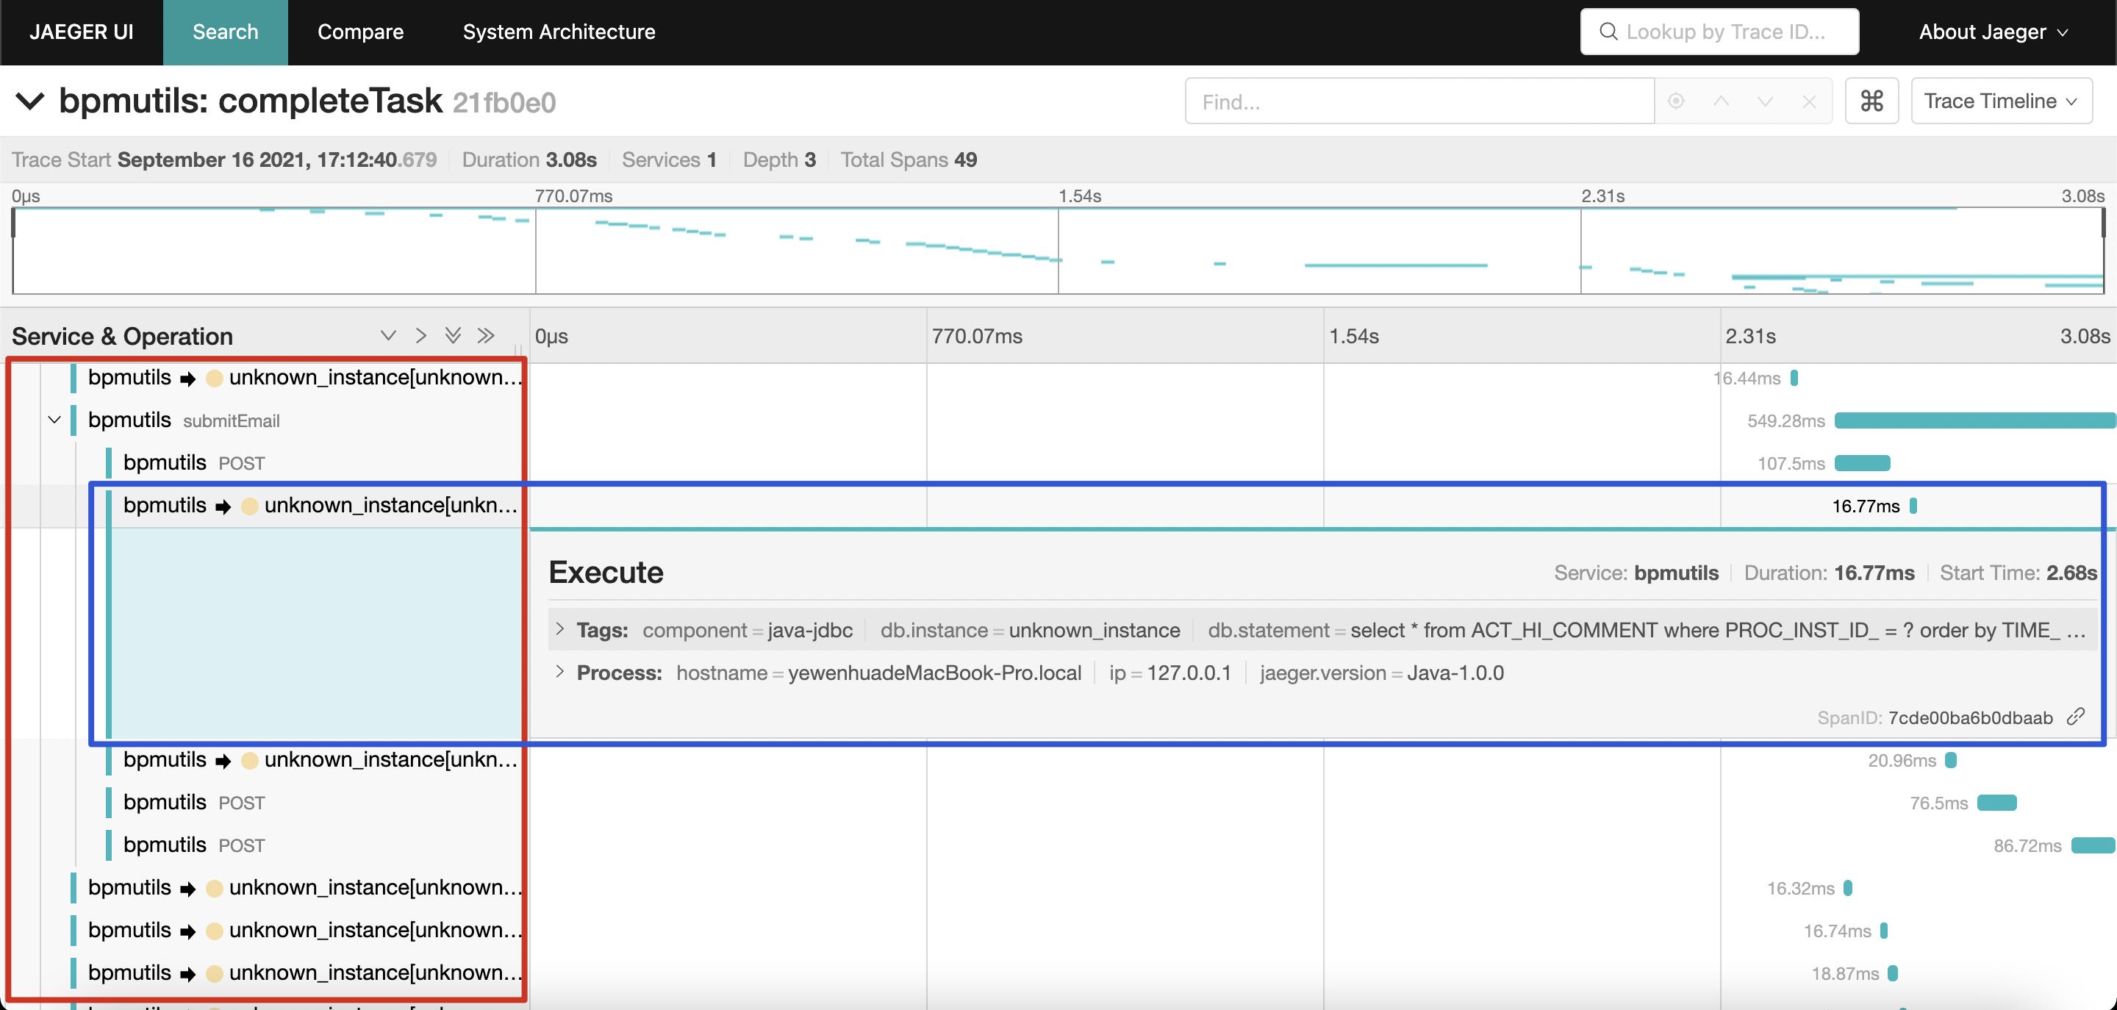The width and height of the screenshot is (2117, 1010).
Task: Collapse one level of spans icon
Action: click(x=420, y=335)
